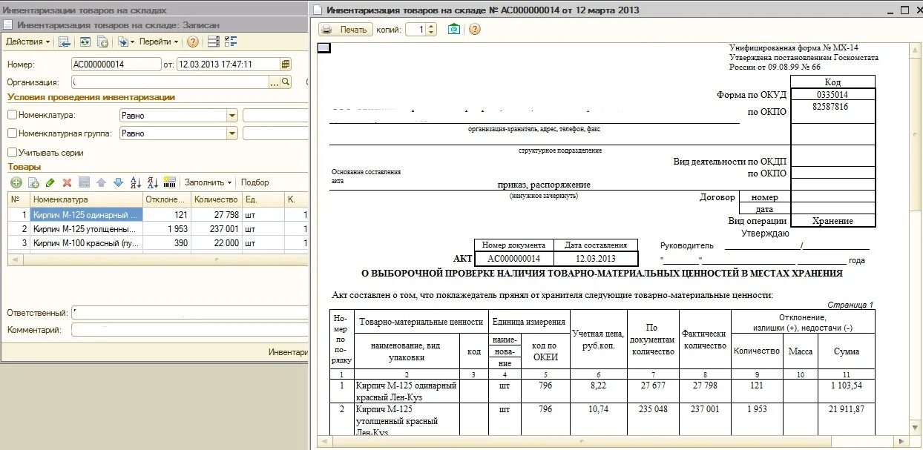Click the Отклоне... column header
The image size is (923, 450).
[x=166, y=199]
